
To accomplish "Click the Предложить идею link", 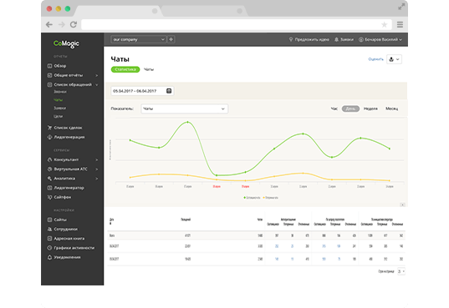I will 312,39.
